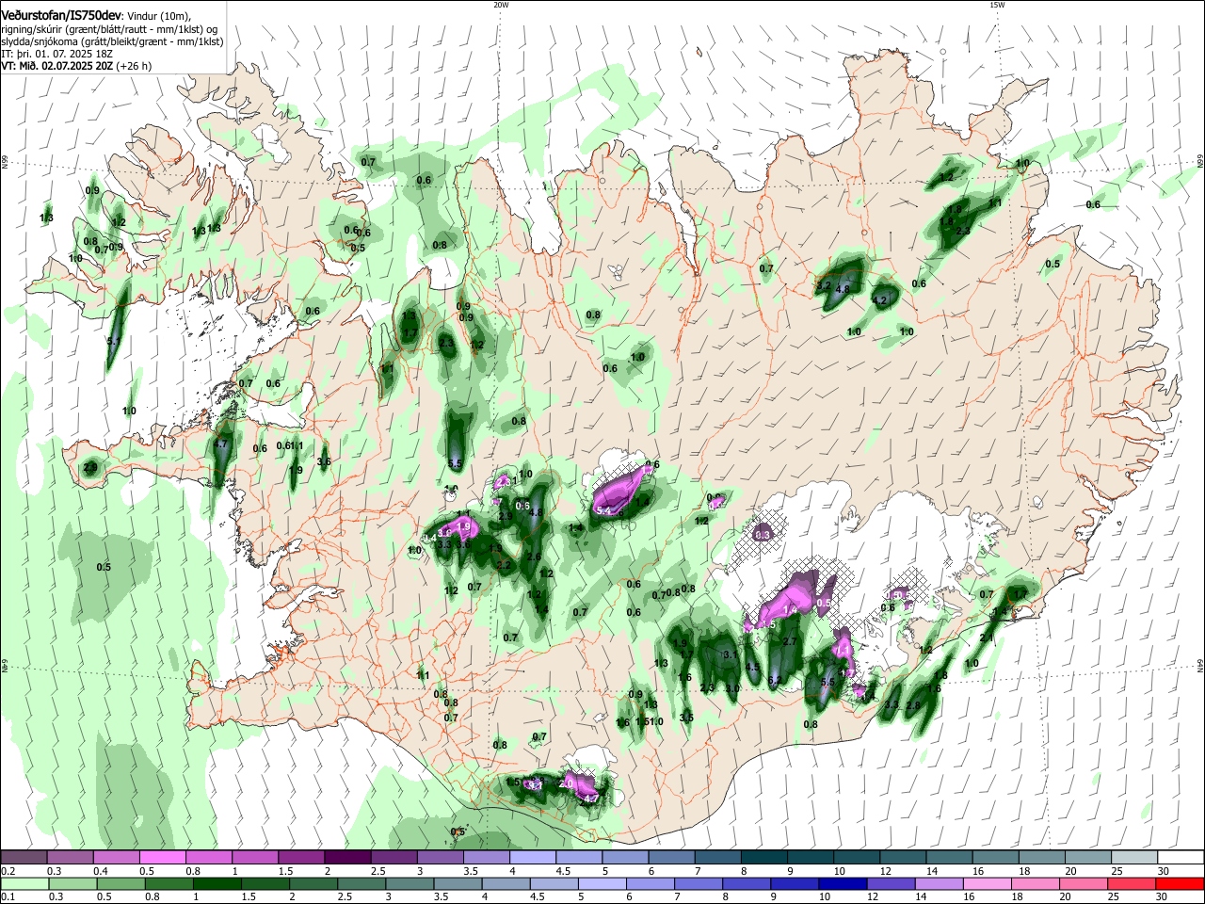Click the 5.4 snowfall value on the pink patch
Image resolution: width=1205 pixels, height=904 pixels.
click(604, 510)
